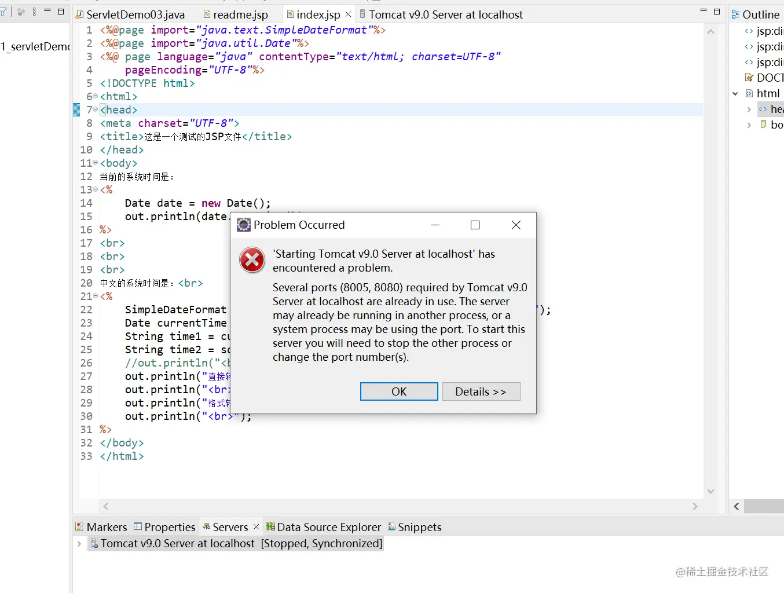Fold the <body> block at line 11

(96, 163)
